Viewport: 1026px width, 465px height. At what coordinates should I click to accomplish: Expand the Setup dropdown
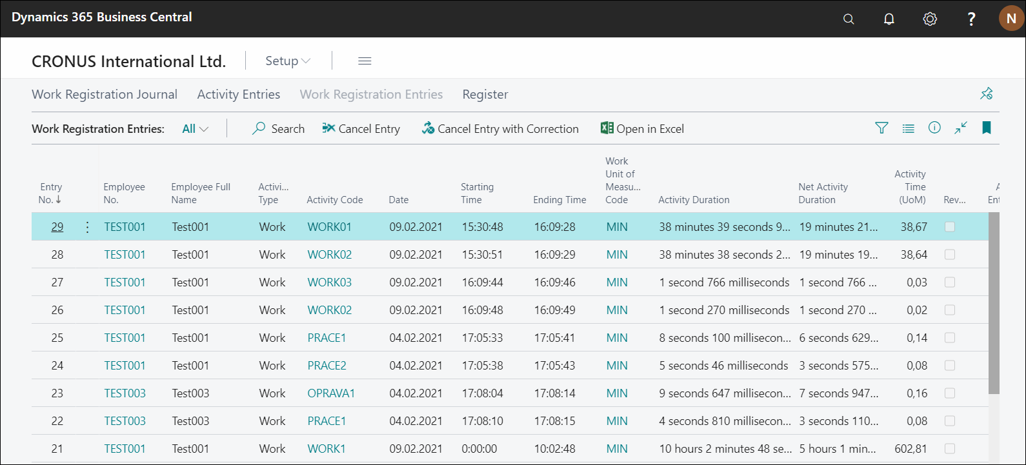coord(288,61)
